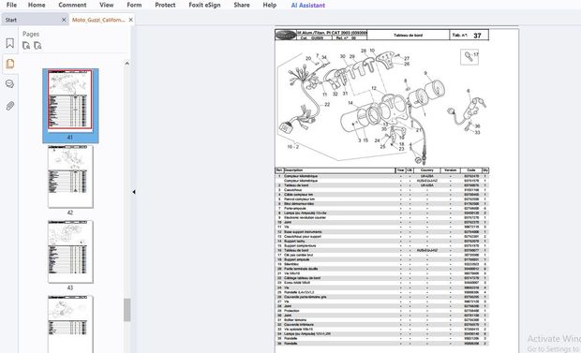Click the 'Electronic revolution counter' row text
581x353 pixels.
[x=305, y=217]
